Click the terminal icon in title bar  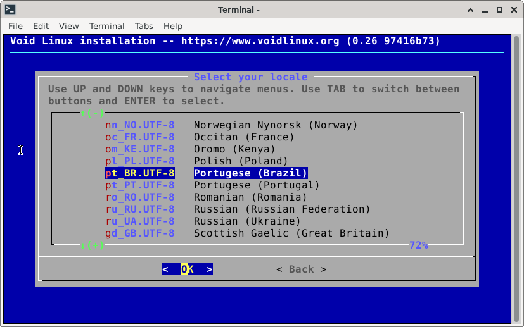[10, 9]
